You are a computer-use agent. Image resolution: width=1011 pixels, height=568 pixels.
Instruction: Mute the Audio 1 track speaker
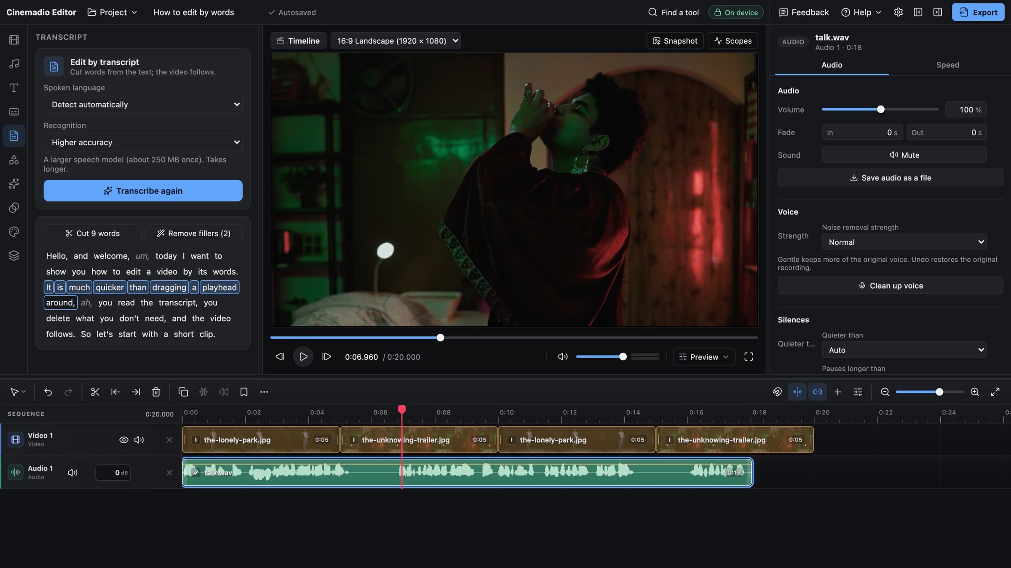click(x=72, y=473)
